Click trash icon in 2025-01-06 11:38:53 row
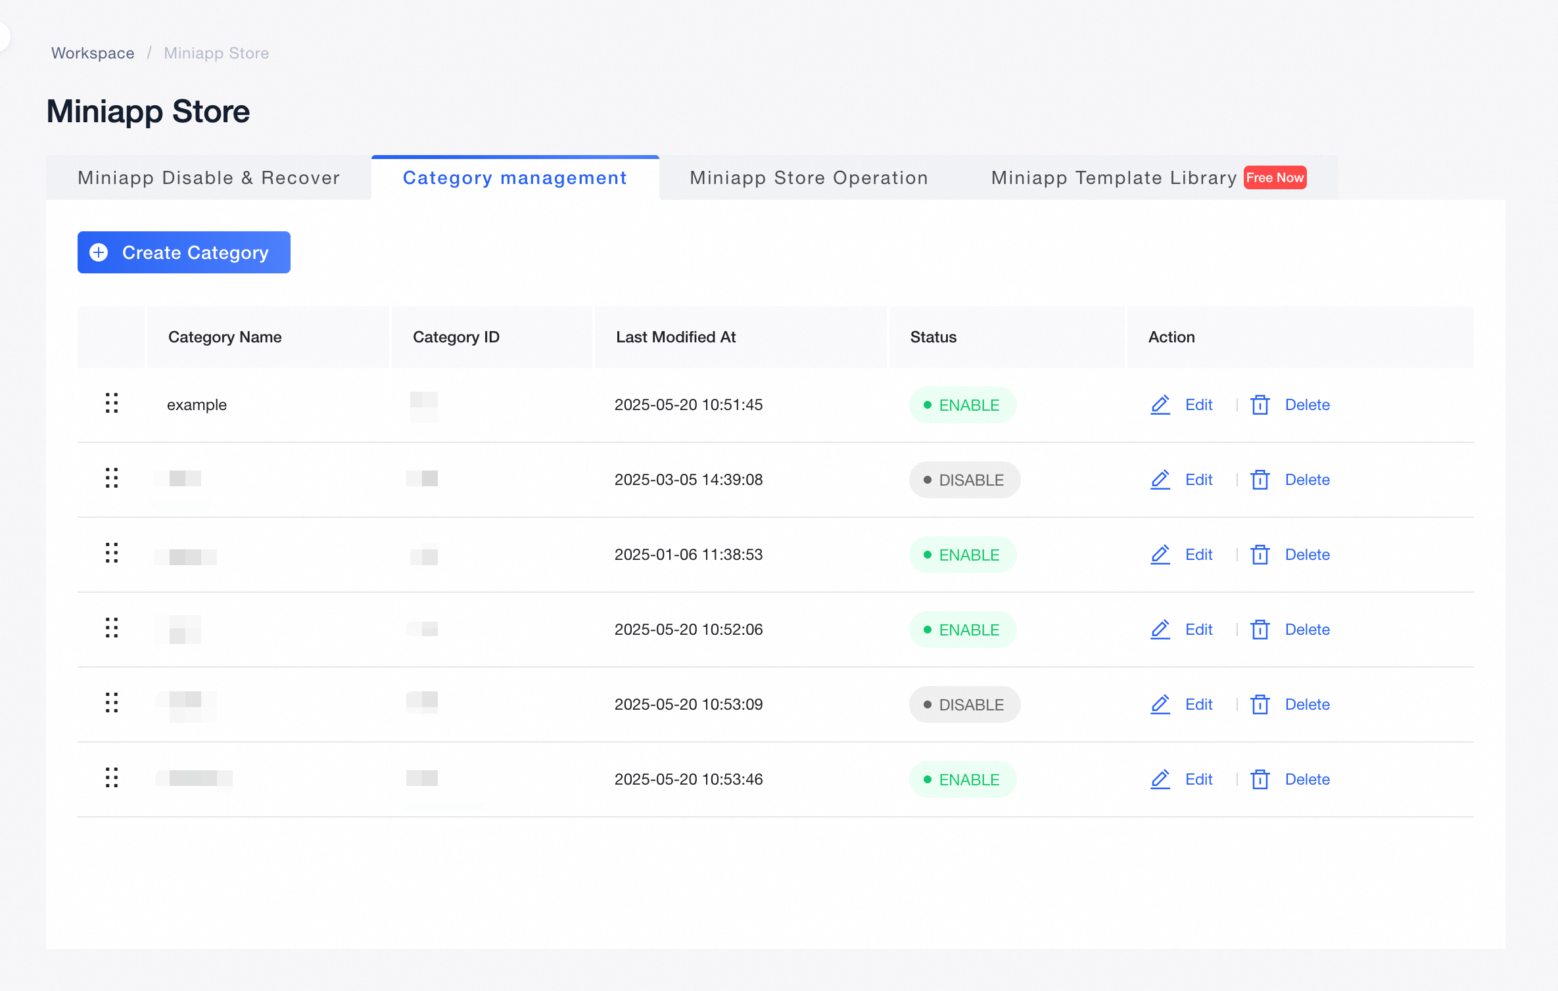The image size is (1558, 991). (x=1260, y=555)
